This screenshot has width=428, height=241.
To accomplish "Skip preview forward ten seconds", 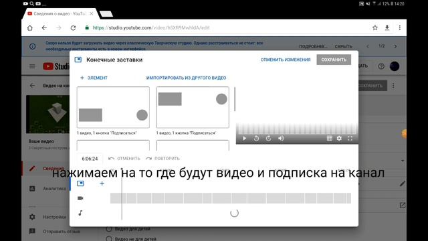I will [x=269, y=139].
